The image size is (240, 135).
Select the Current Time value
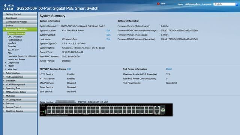(72, 52)
